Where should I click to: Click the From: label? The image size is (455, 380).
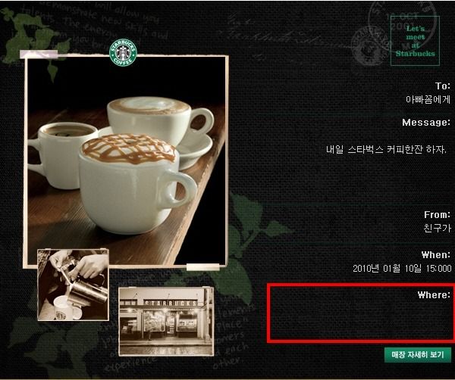(437, 215)
